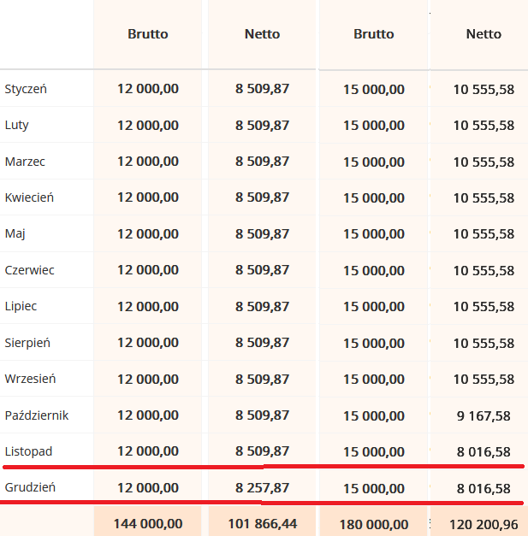This screenshot has width=528, height=536.
Task: Click the 180 000,00 gross total
Action: click(x=374, y=523)
